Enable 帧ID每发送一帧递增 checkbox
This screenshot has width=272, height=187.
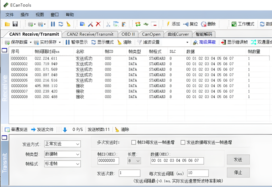[x=133, y=142]
